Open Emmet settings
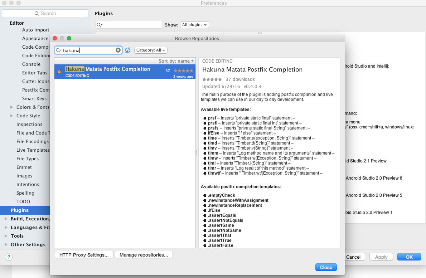Screen dimensions: 426x278 [x=24, y=167]
